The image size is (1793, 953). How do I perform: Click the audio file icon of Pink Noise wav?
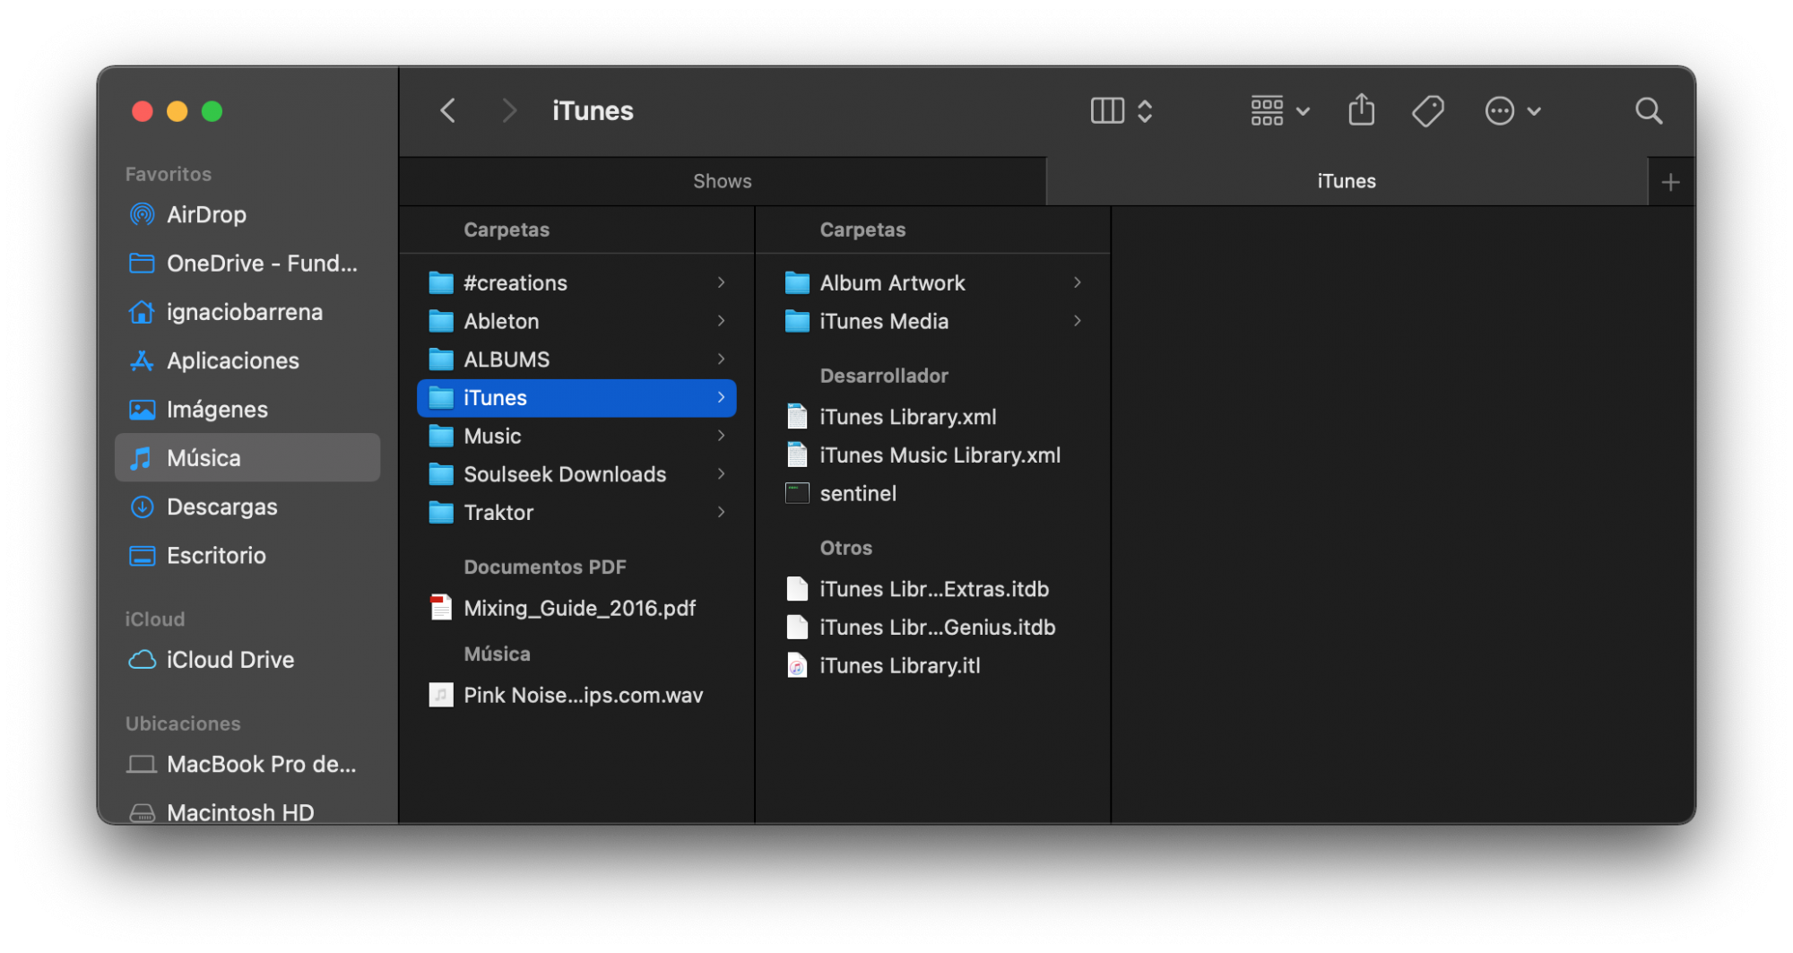coord(441,695)
